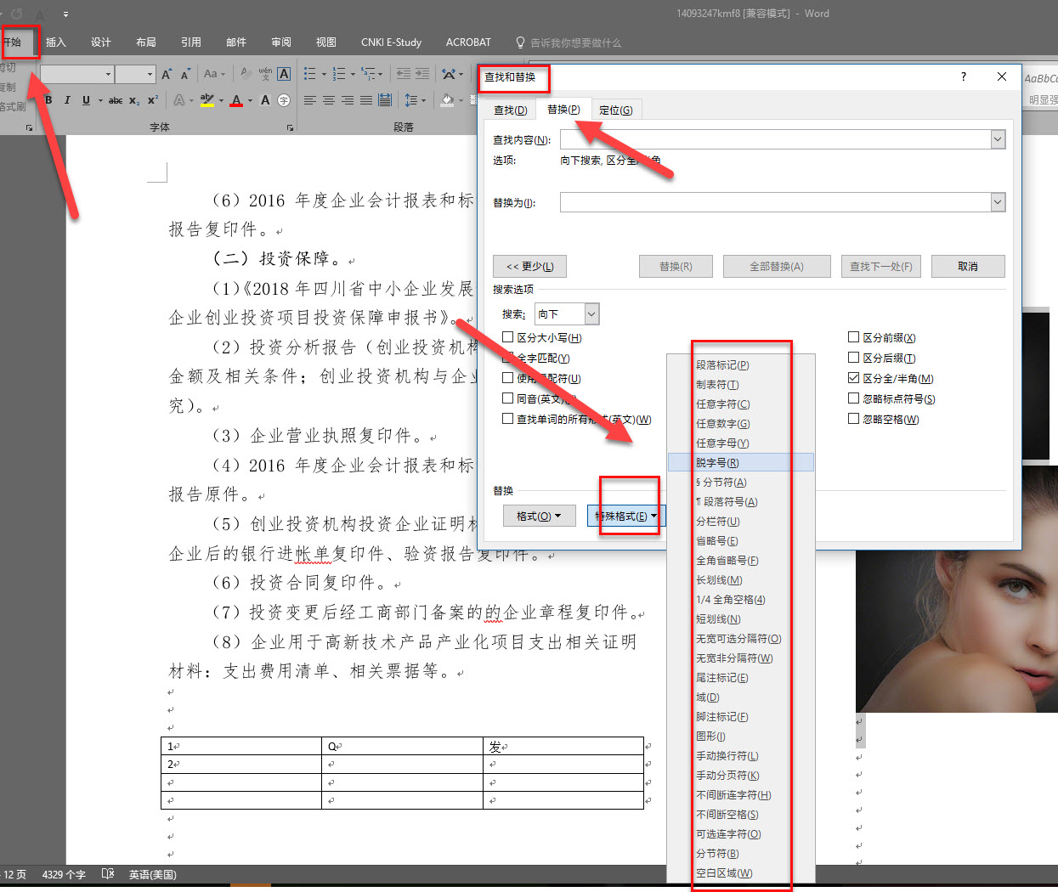1058x892 pixels.
Task: Select the underline icon
Action: pyautogui.click(x=86, y=99)
